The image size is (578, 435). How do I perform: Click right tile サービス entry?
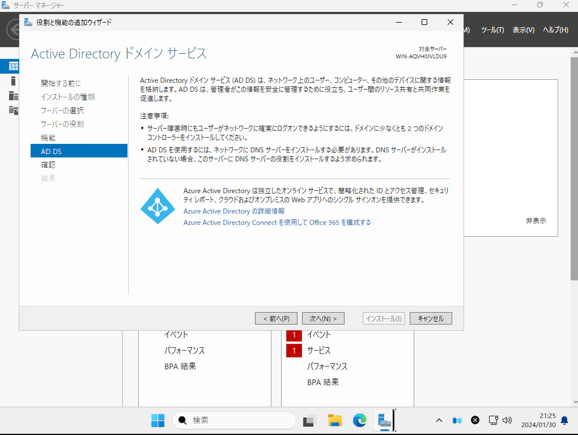(319, 350)
